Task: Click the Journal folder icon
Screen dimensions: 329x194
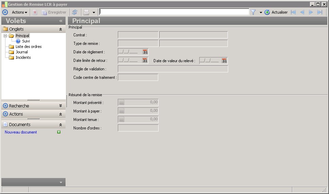Action: pos(11,52)
